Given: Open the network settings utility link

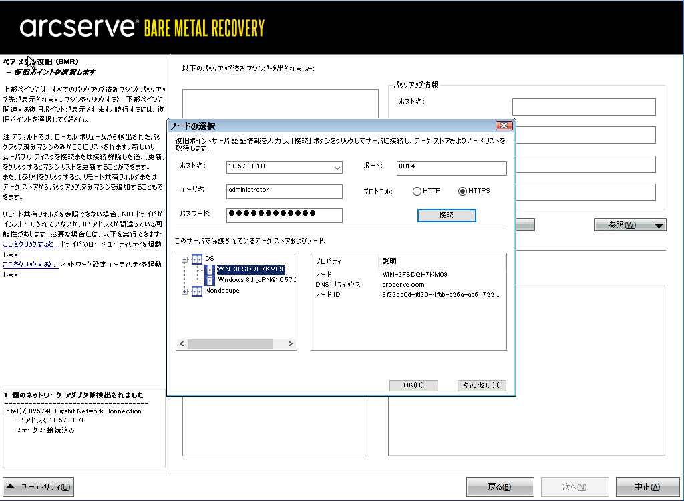Looking at the screenshot, I should click(x=31, y=265).
